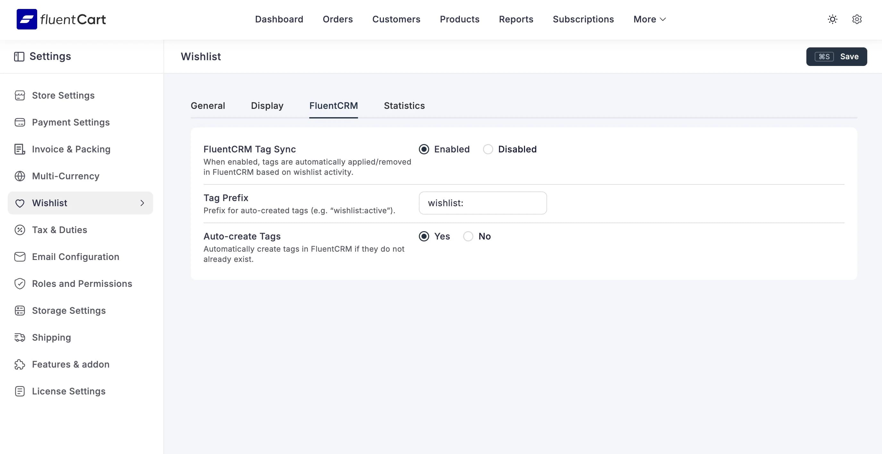Select the Wishlist heart icon
Image resolution: width=882 pixels, height=454 pixels.
tap(20, 203)
